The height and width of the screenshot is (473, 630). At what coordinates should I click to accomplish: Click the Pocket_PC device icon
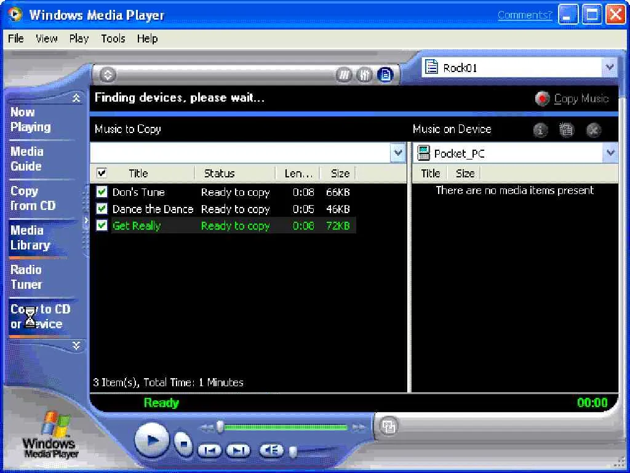423,153
